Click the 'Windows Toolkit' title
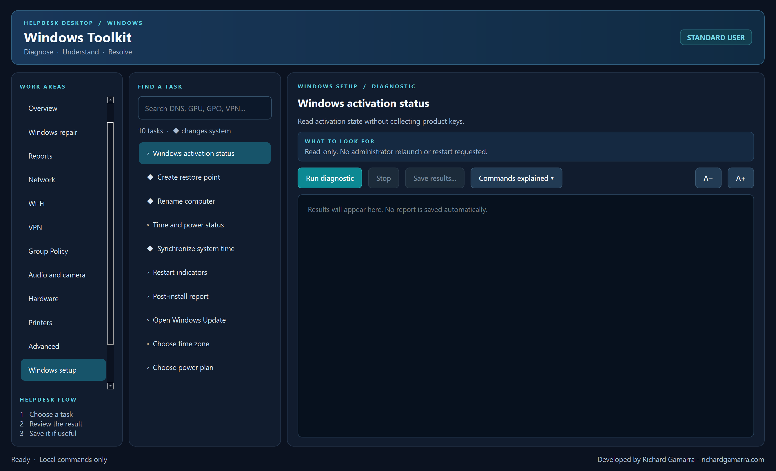Screen dimensions: 776x471 [x=77, y=37]
